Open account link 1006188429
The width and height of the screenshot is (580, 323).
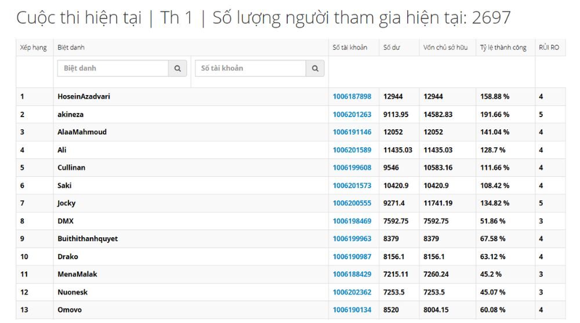click(x=352, y=274)
